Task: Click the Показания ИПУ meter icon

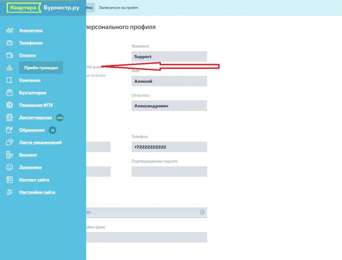Action: (x=9, y=105)
